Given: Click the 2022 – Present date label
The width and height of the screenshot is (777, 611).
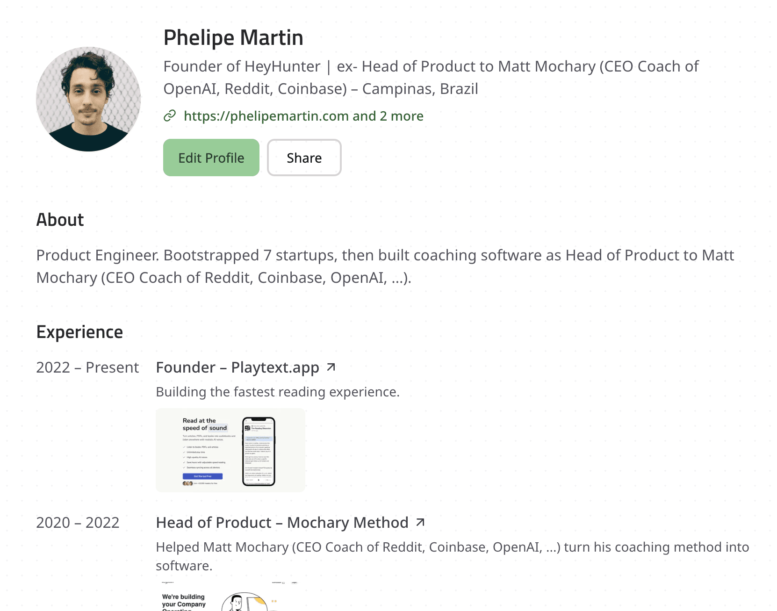Looking at the screenshot, I should point(87,367).
